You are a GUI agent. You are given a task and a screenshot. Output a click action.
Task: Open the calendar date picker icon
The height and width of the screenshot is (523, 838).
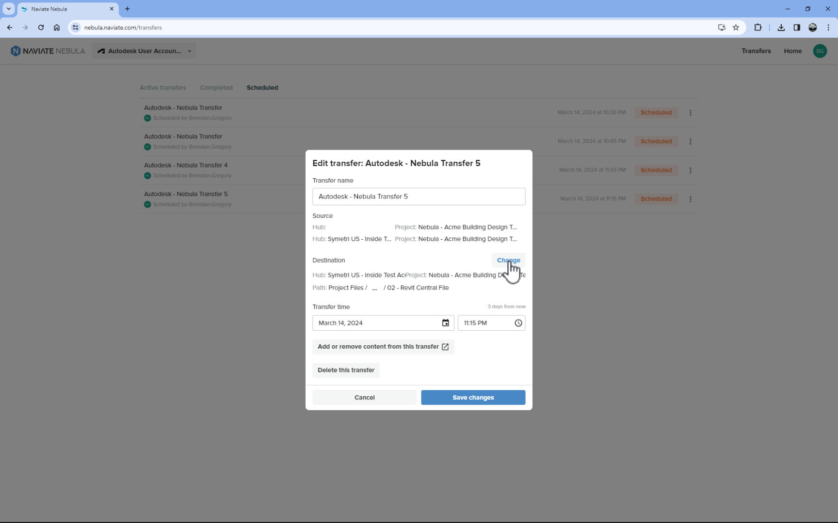coord(446,323)
